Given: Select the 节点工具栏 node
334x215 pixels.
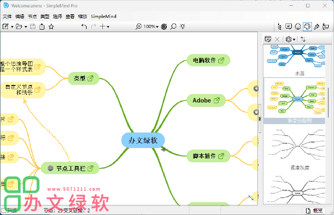Looking at the screenshot, I should (70, 169).
